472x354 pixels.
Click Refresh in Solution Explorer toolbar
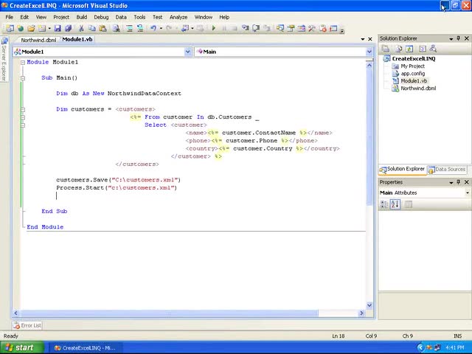click(409, 49)
